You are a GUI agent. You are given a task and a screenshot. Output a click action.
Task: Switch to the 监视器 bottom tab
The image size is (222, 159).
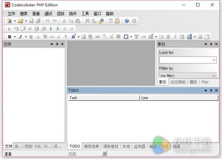(140, 146)
